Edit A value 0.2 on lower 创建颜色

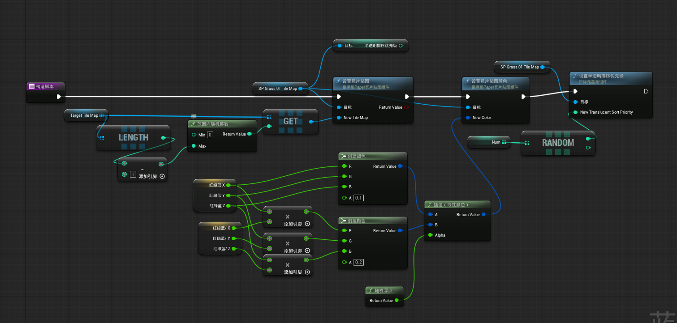pyautogui.click(x=358, y=262)
